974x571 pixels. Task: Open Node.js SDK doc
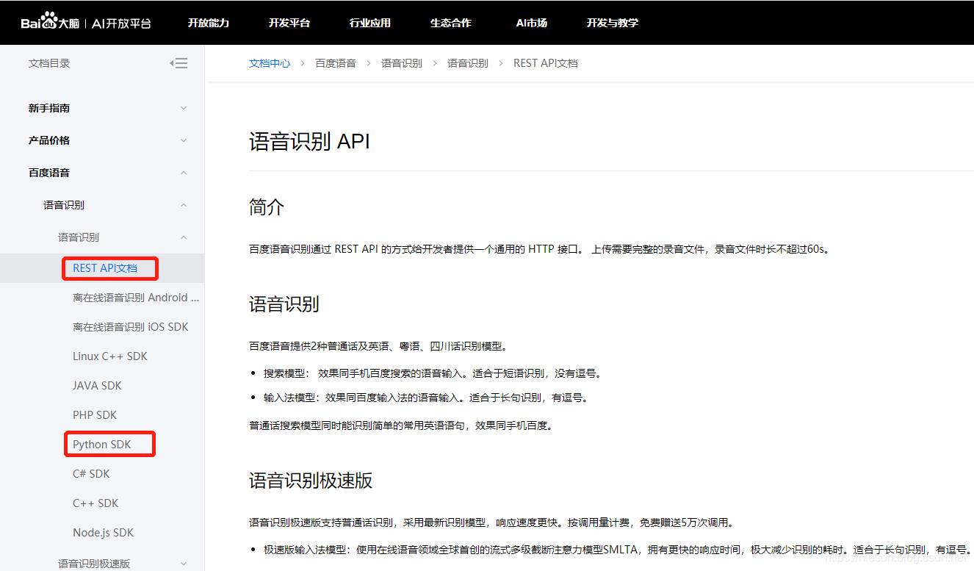click(104, 533)
